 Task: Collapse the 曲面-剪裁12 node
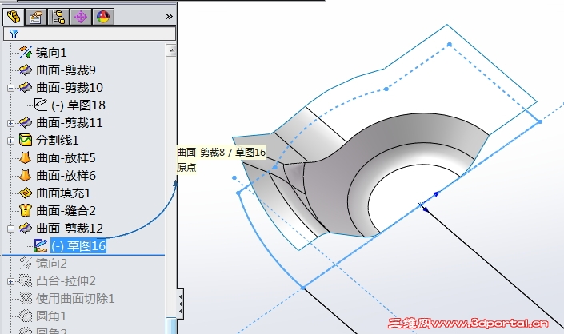pyautogui.click(x=10, y=229)
